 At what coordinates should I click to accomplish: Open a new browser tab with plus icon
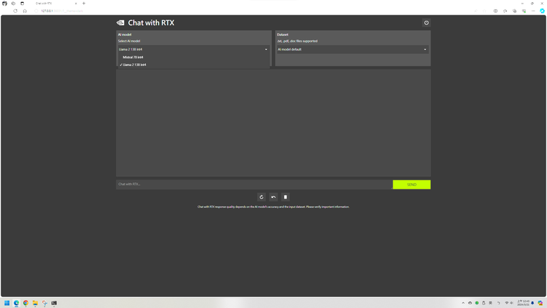coord(83,4)
